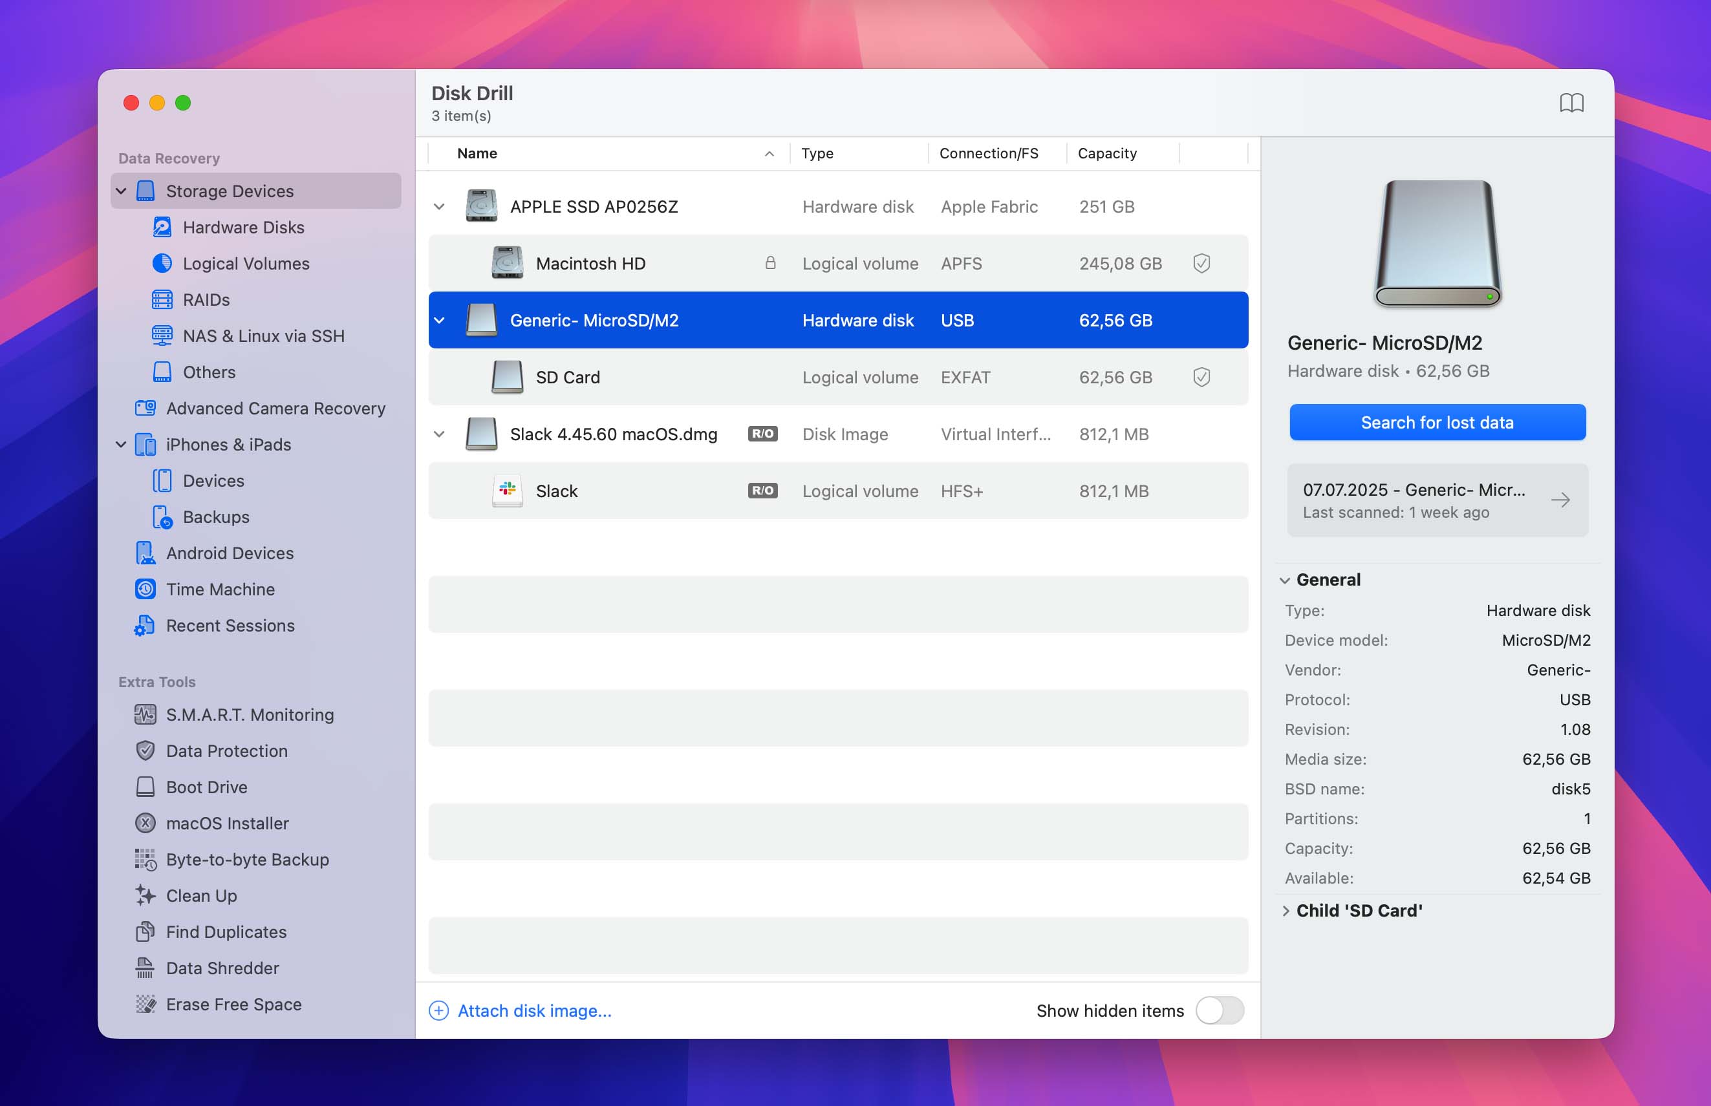Viewport: 1711px width, 1106px height.
Task: Click the macOS Installer icon
Action: (145, 823)
